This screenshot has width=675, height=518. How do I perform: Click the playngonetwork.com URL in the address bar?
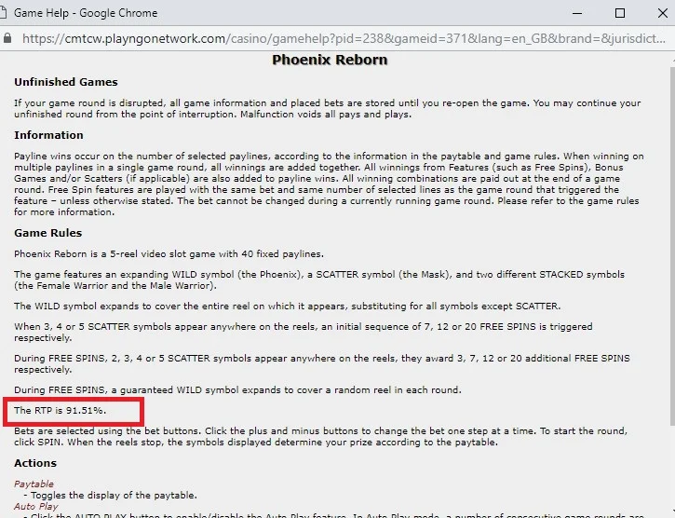[344, 38]
